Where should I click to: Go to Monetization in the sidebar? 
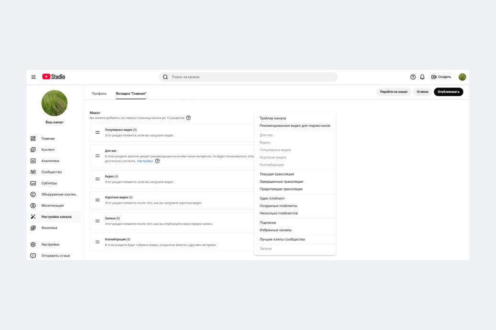(52, 206)
